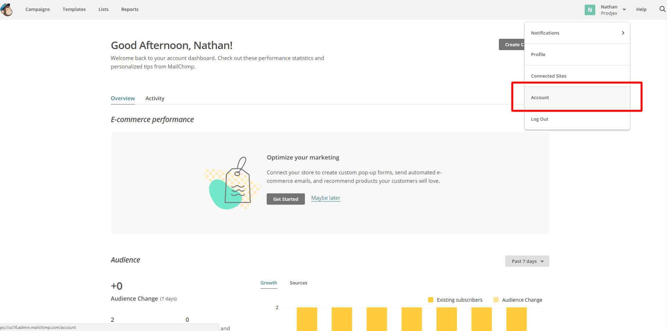Choose Profile in the dropdown menu

point(538,54)
